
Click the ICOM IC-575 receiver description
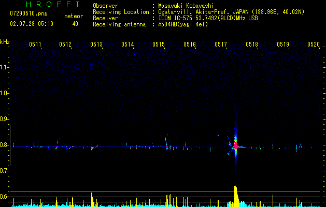(x=208, y=18)
